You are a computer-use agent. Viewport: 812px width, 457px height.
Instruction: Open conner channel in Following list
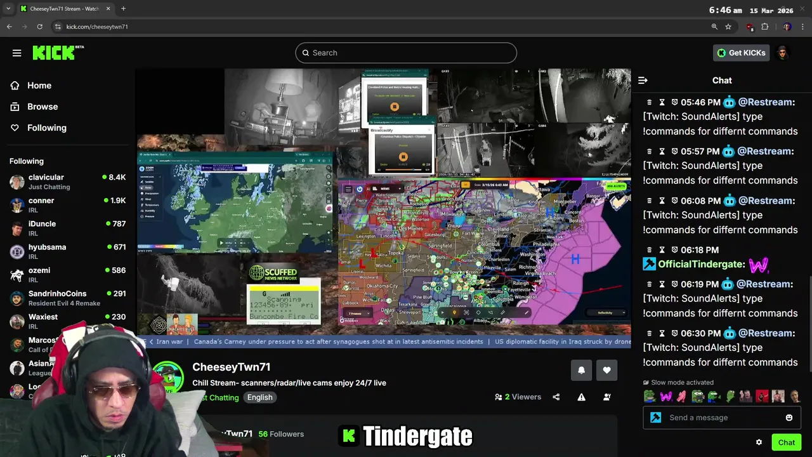[68, 205]
